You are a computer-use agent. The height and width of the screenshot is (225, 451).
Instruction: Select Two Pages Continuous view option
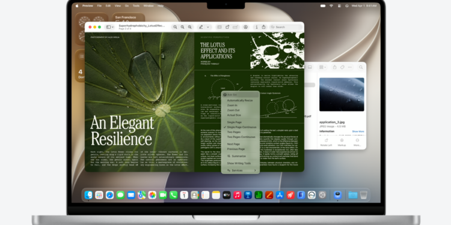(241, 137)
